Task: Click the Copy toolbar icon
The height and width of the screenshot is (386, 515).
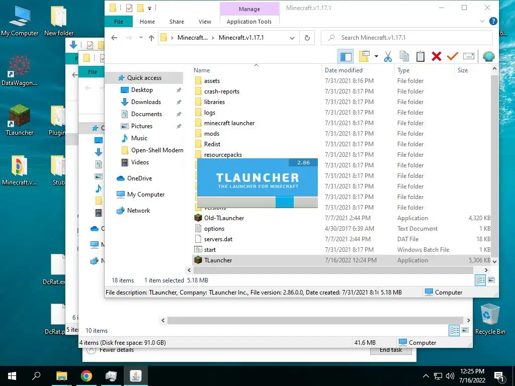Action: pyautogui.click(x=404, y=56)
